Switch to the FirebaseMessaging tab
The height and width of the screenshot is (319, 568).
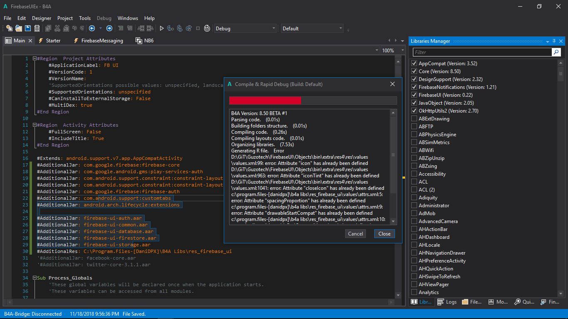coord(102,41)
